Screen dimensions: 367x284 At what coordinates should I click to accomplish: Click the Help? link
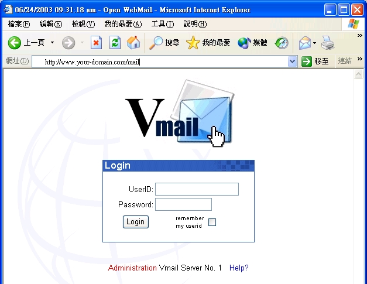pos(239,268)
